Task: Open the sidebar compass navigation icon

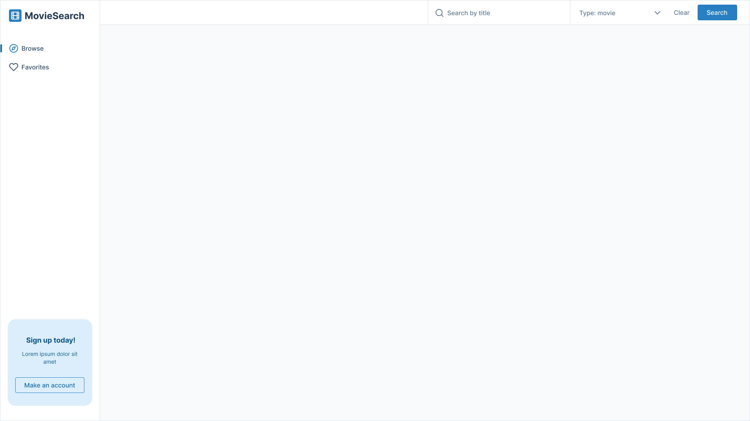Action: click(13, 48)
